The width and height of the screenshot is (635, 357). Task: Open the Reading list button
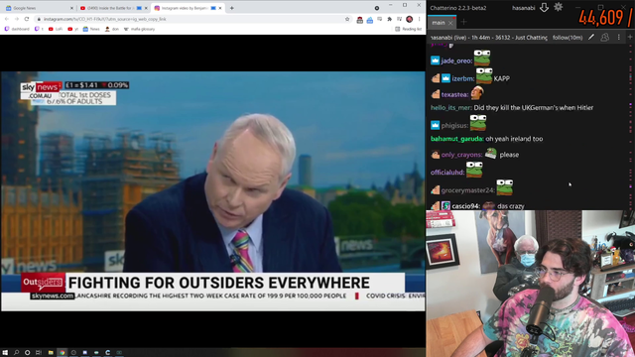[408, 29]
